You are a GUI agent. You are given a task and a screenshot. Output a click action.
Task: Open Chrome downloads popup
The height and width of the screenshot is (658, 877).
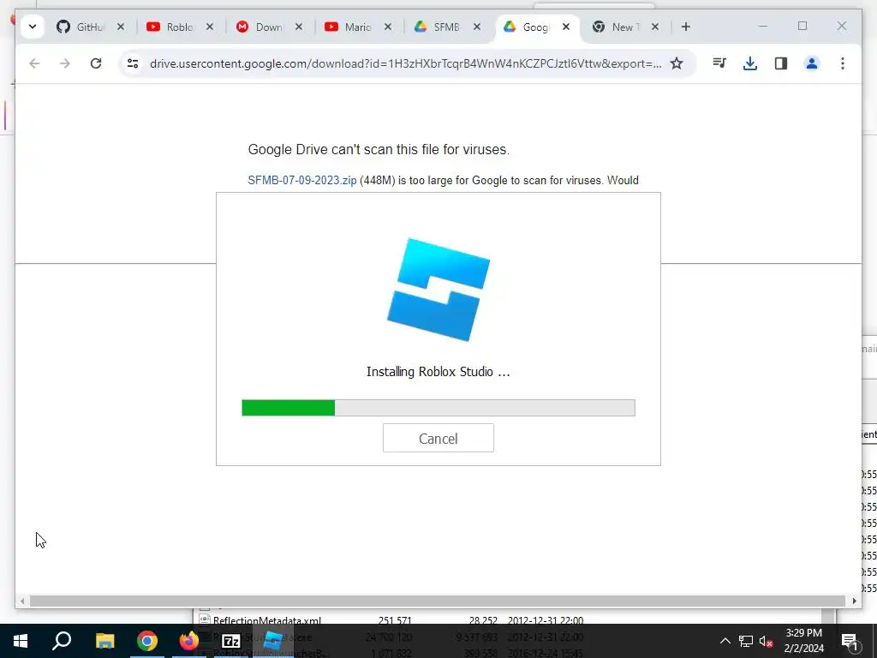coord(750,63)
